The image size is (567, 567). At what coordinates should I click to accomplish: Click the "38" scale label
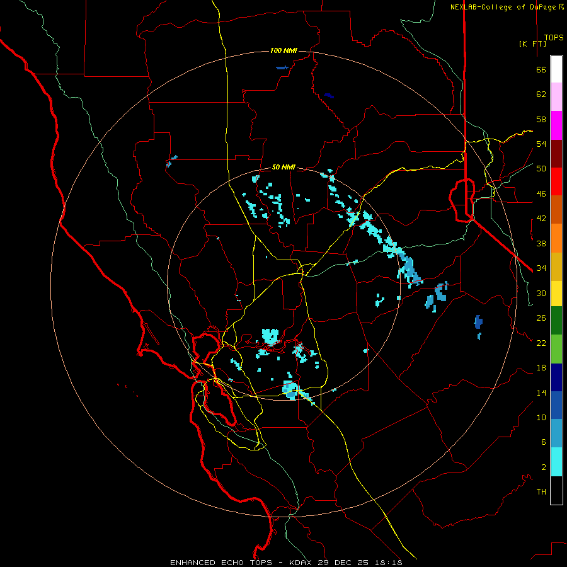541,243
